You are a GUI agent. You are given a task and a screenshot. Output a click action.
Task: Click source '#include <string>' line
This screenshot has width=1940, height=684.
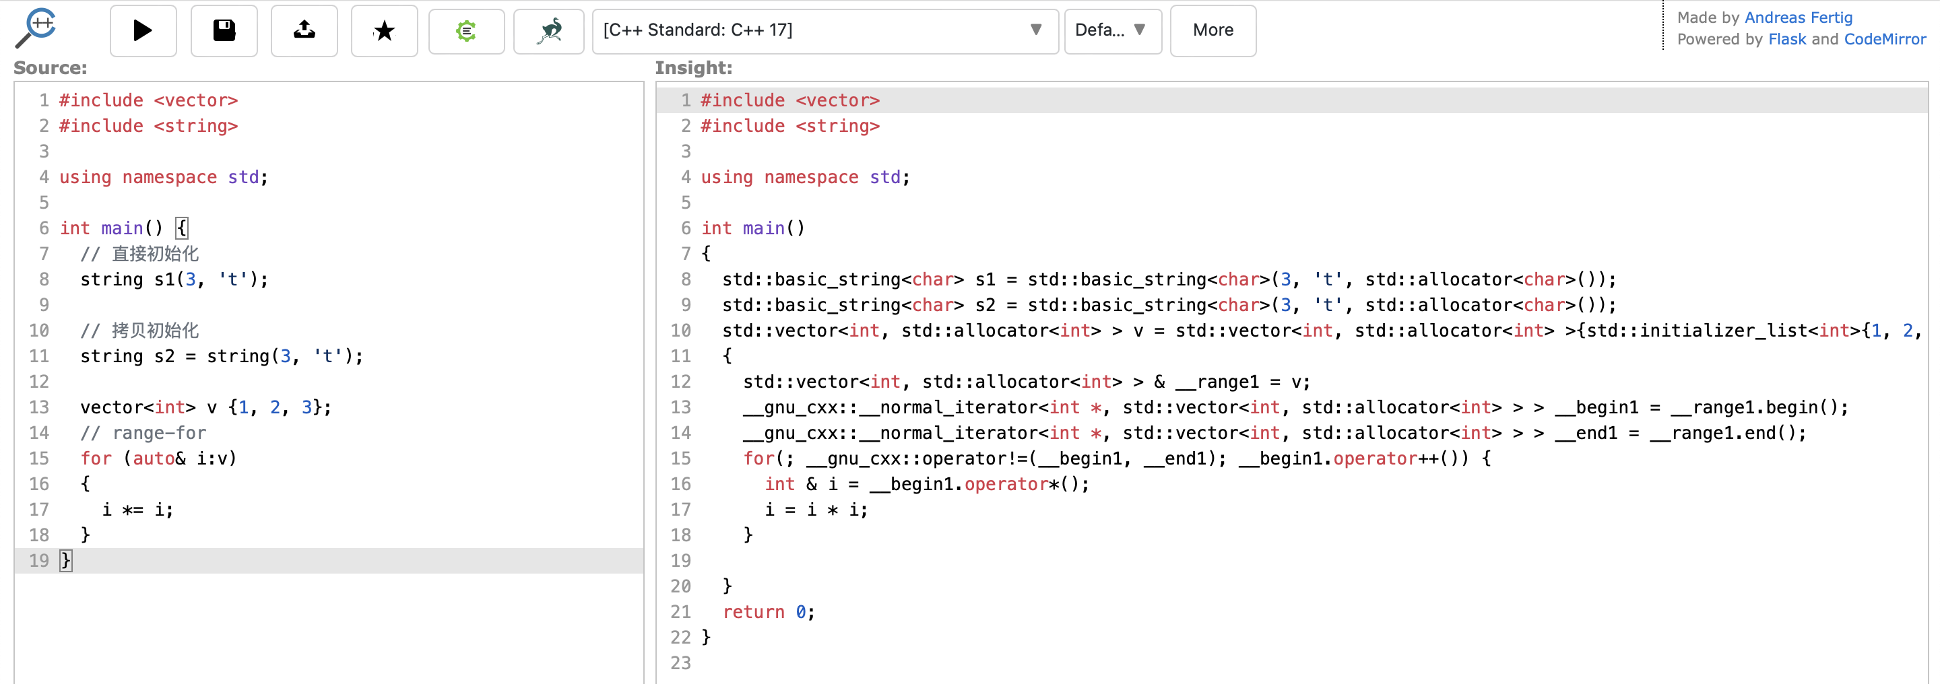[x=148, y=126]
